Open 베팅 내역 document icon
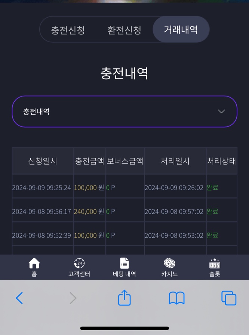Viewport: 249px width, 335px height. (x=124, y=263)
